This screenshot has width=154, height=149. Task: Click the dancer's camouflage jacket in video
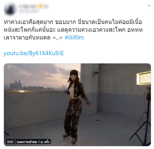(x=78, y=90)
